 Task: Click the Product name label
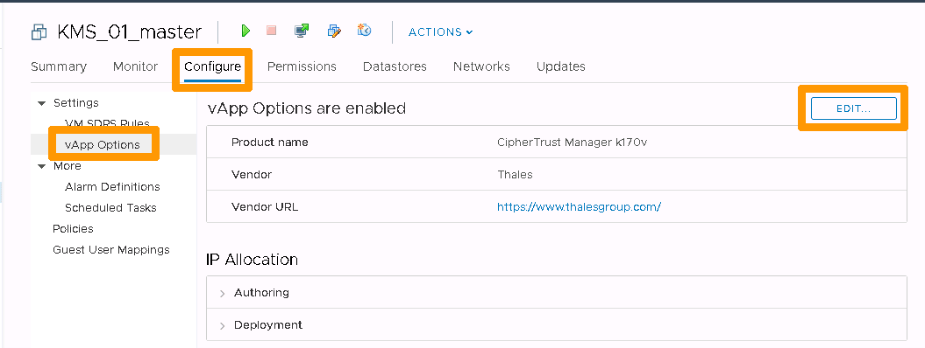(x=269, y=143)
